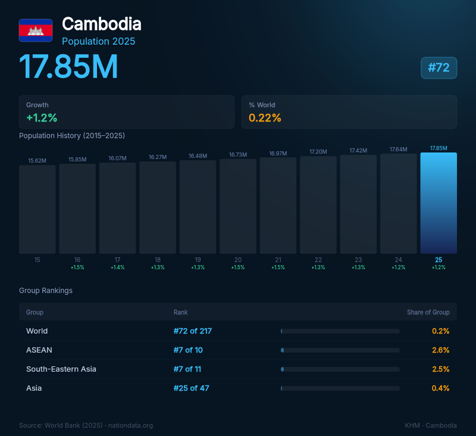Click the Population 2025 subtitle
Screen dimensions: 476x436
(x=98, y=41)
